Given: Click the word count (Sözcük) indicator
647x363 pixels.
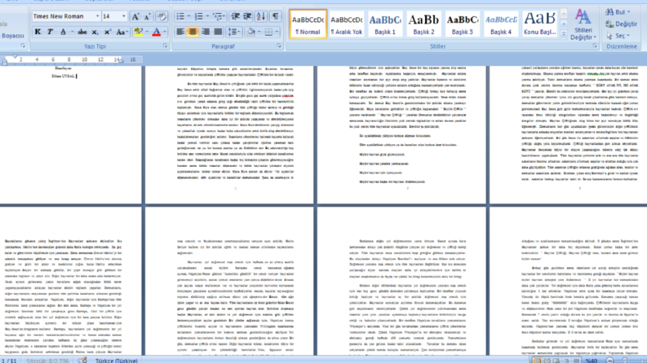Looking at the screenshot, I should click(x=48, y=361).
